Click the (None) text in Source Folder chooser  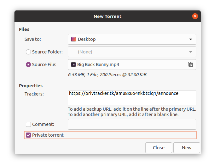(85, 52)
